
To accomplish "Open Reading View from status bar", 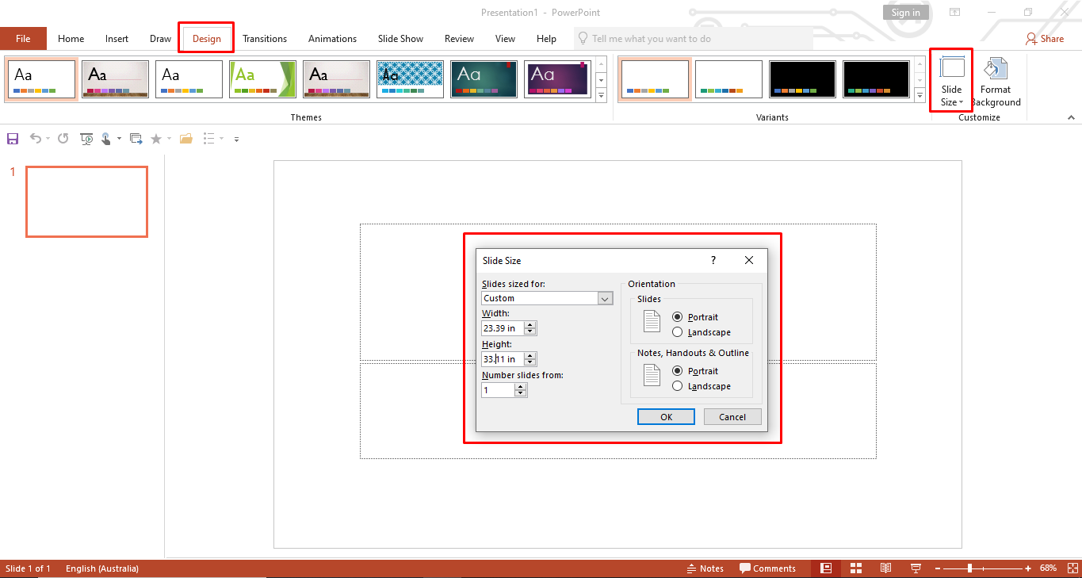I will coord(886,568).
